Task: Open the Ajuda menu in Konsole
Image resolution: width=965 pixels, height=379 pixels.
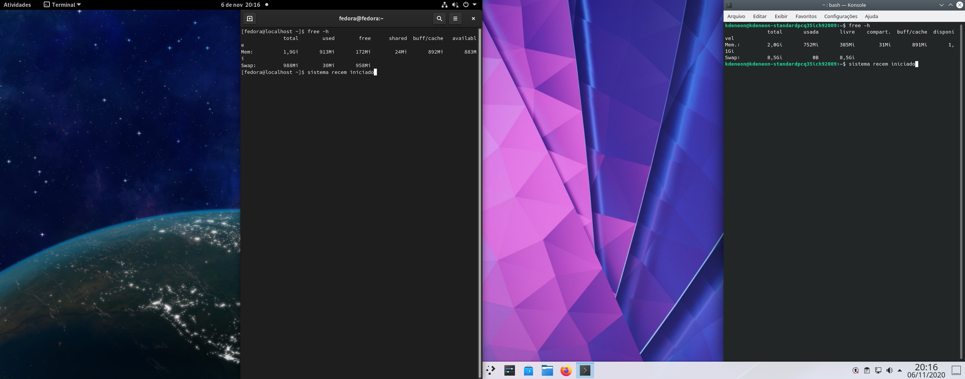Action: tap(871, 16)
